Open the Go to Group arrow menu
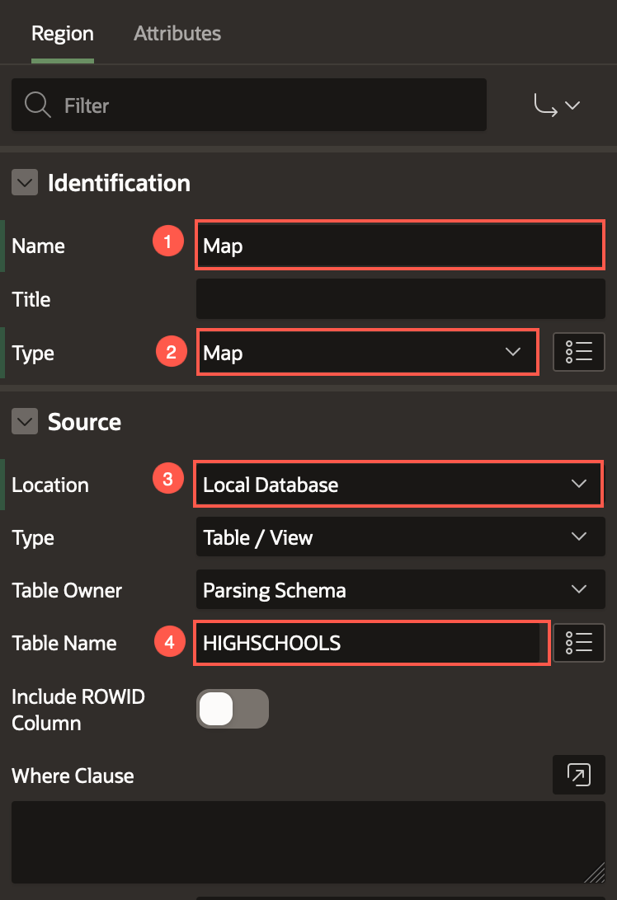Image resolution: width=617 pixels, height=900 pixels. [x=557, y=105]
